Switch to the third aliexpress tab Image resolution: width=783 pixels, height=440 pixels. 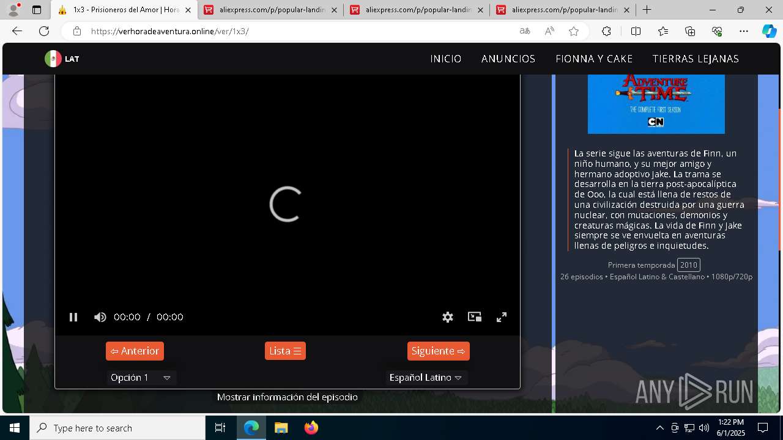[563, 10]
